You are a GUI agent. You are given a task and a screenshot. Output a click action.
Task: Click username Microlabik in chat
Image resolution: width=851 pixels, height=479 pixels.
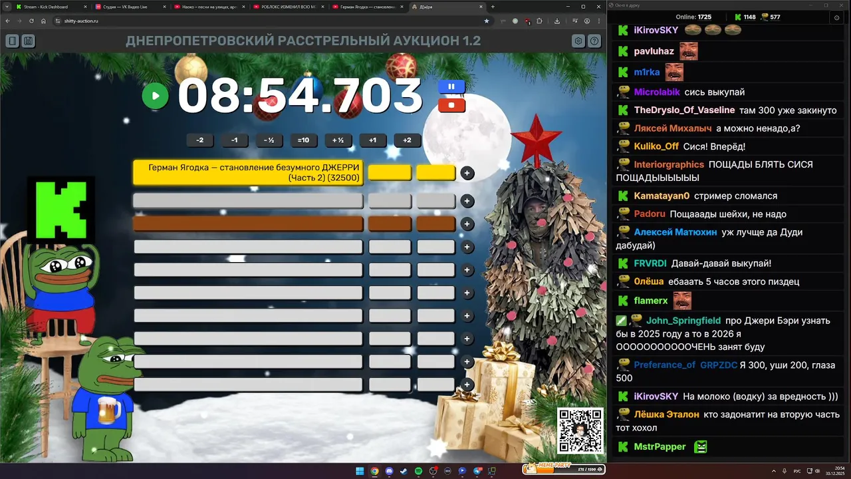coord(657,92)
